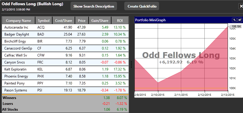Click the splitter grip between table and graph
Viewport: 243px width, 113px height.
coord(132,64)
